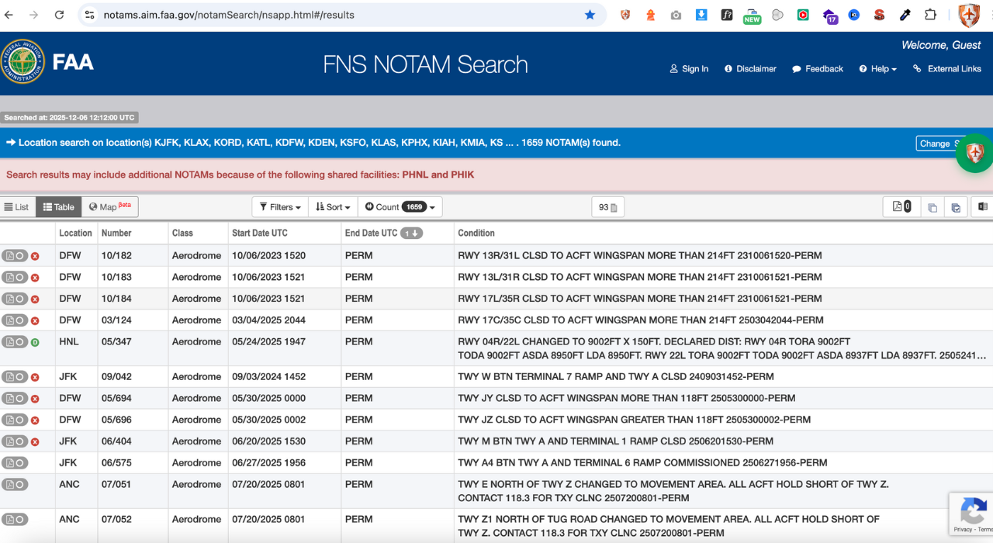
Task: Switch to the List view tab
Action: tap(16, 206)
